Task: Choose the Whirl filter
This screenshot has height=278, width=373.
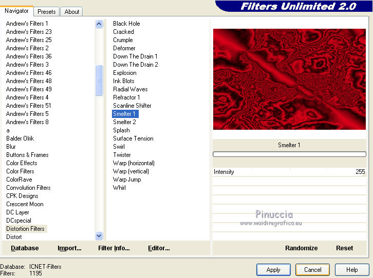Action: pos(119,188)
